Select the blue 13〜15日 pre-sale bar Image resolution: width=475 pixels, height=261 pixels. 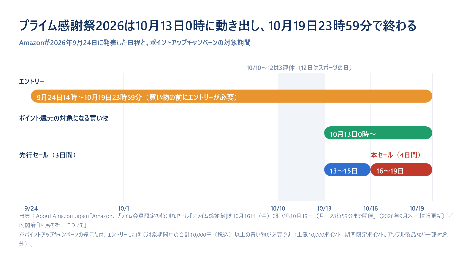[347, 170]
